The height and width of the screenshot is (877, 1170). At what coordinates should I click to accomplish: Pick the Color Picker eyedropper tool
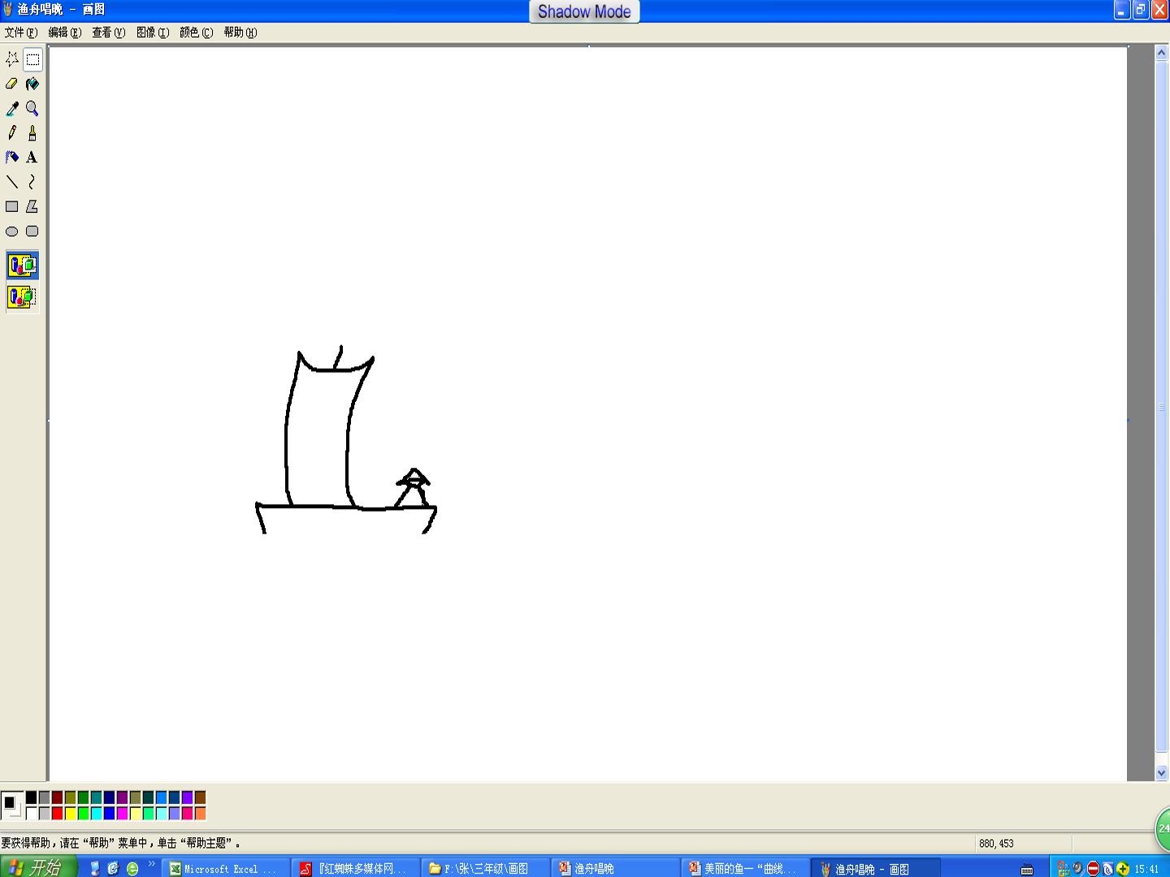[x=12, y=108]
